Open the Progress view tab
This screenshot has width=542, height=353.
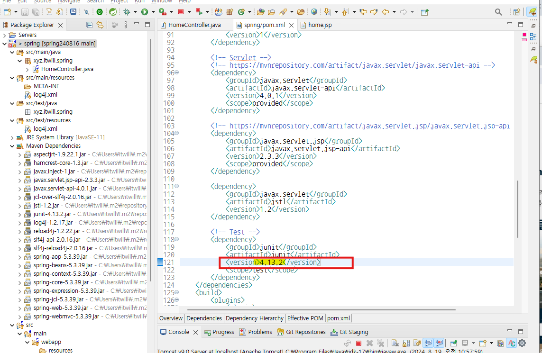pos(219,332)
